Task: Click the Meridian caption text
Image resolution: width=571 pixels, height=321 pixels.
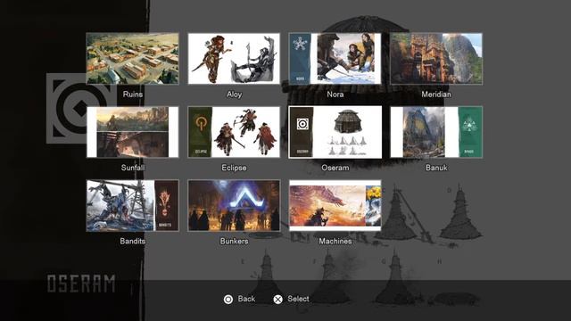Action: pos(436,95)
